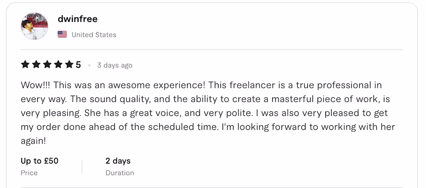Click the divider between Price and Duration
Viewport: 426px width, 188px height.
click(82, 167)
